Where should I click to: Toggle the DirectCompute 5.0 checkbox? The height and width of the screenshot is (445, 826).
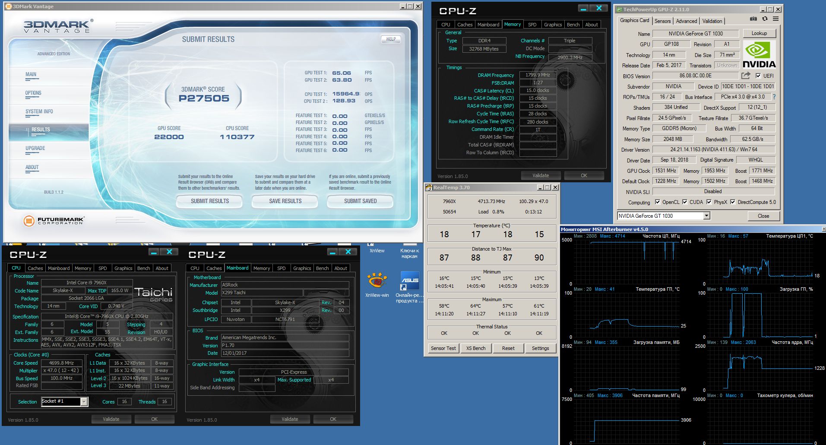coord(732,202)
